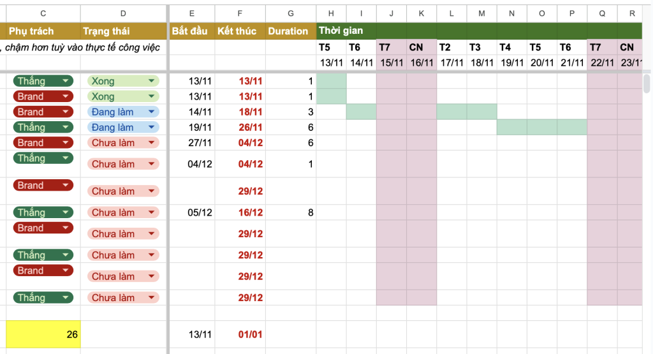This screenshot has height=354, width=653.
Task: Open "Brand" dropdown in row starting 27/11
Action: [66, 143]
